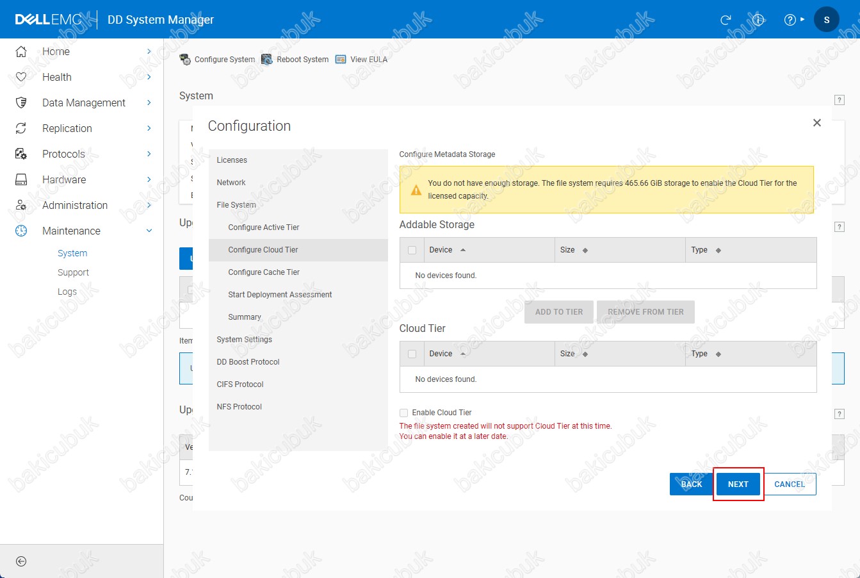Screen dimensions: 860x578
Task: Click the Maintenance clock icon
Action: pos(21,231)
